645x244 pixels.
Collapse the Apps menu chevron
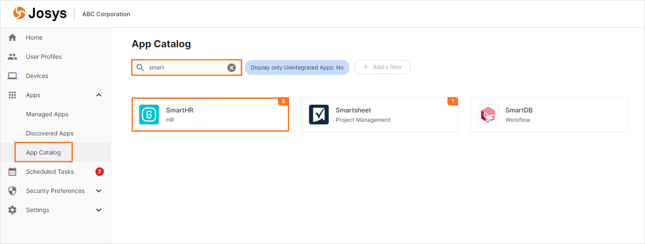(x=99, y=95)
